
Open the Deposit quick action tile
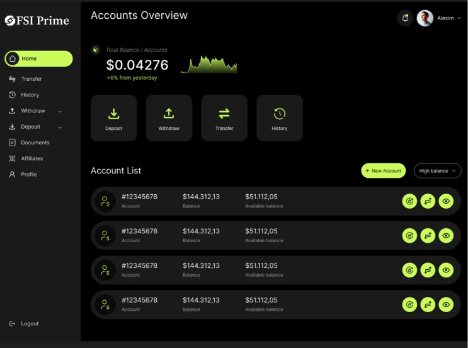coord(114,118)
